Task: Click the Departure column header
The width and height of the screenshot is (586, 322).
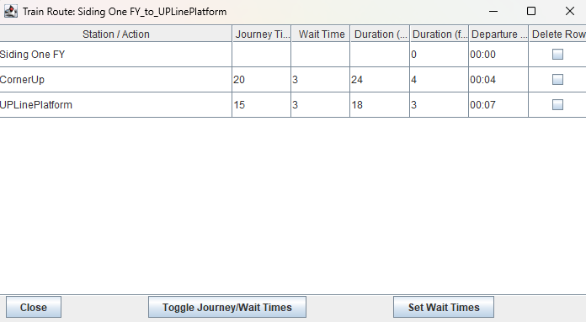Action: 498,34
